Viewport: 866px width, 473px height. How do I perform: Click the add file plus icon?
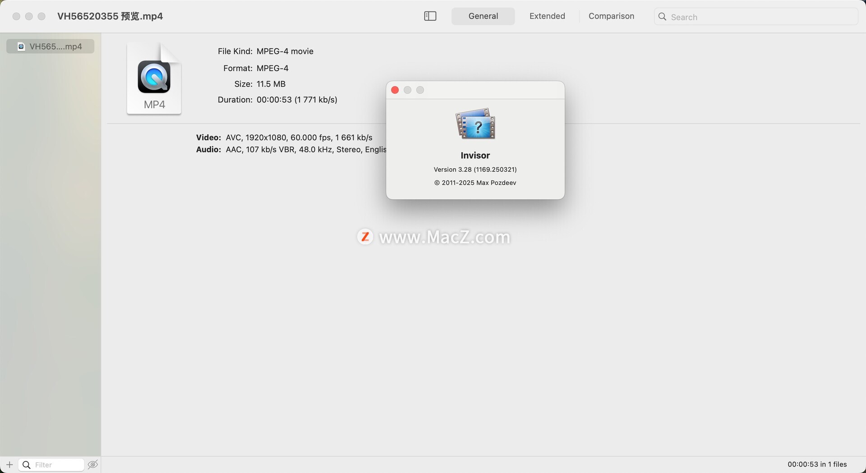pos(9,464)
